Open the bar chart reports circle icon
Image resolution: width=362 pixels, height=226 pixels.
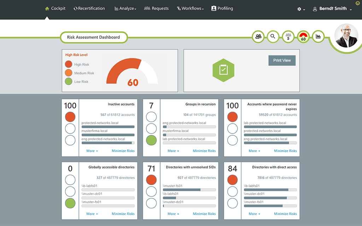318,36
